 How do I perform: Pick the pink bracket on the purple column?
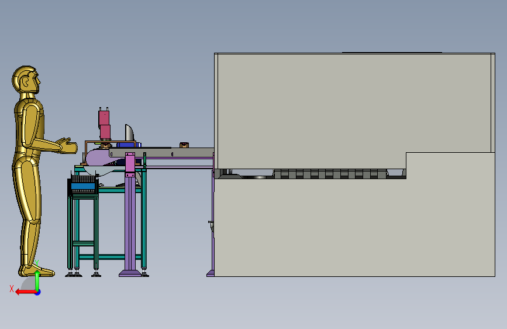coord(130,164)
